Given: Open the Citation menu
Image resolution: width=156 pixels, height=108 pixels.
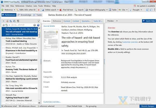Looking at the screenshot, I should click(29, 5).
